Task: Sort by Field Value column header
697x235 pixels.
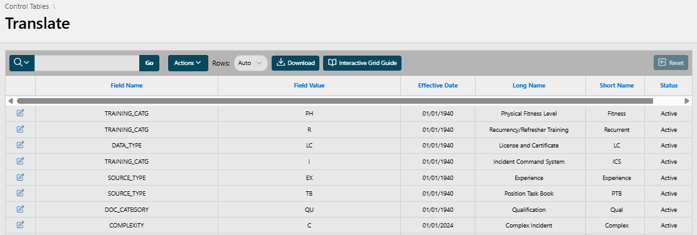Action: click(x=309, y=86)
